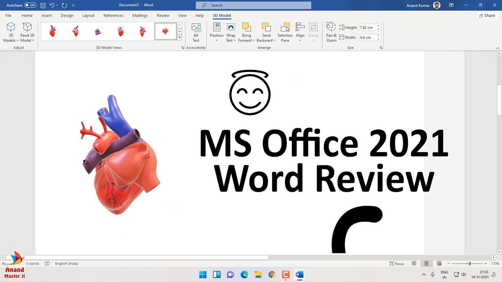The width and height of the screenshot is (502, 282).
Task: Select the 3D Model tab
Action: [222, 15]
